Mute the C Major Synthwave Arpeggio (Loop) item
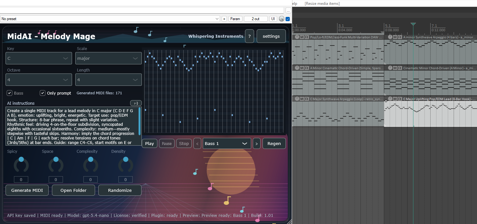Screen dimensions: 477x224 tap(302, 99)
